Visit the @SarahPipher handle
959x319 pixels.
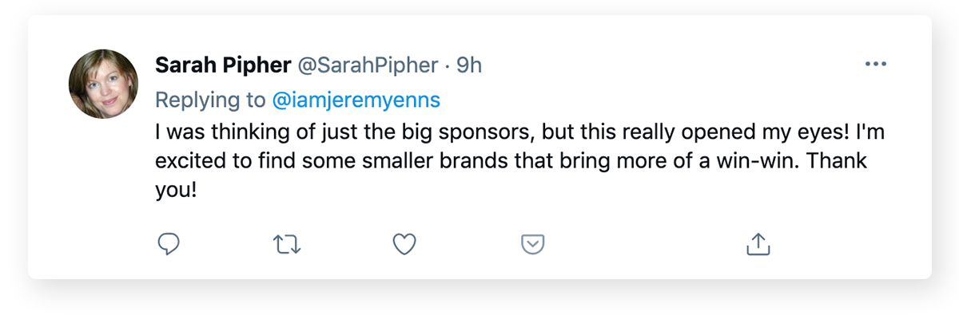click(368, 65)
